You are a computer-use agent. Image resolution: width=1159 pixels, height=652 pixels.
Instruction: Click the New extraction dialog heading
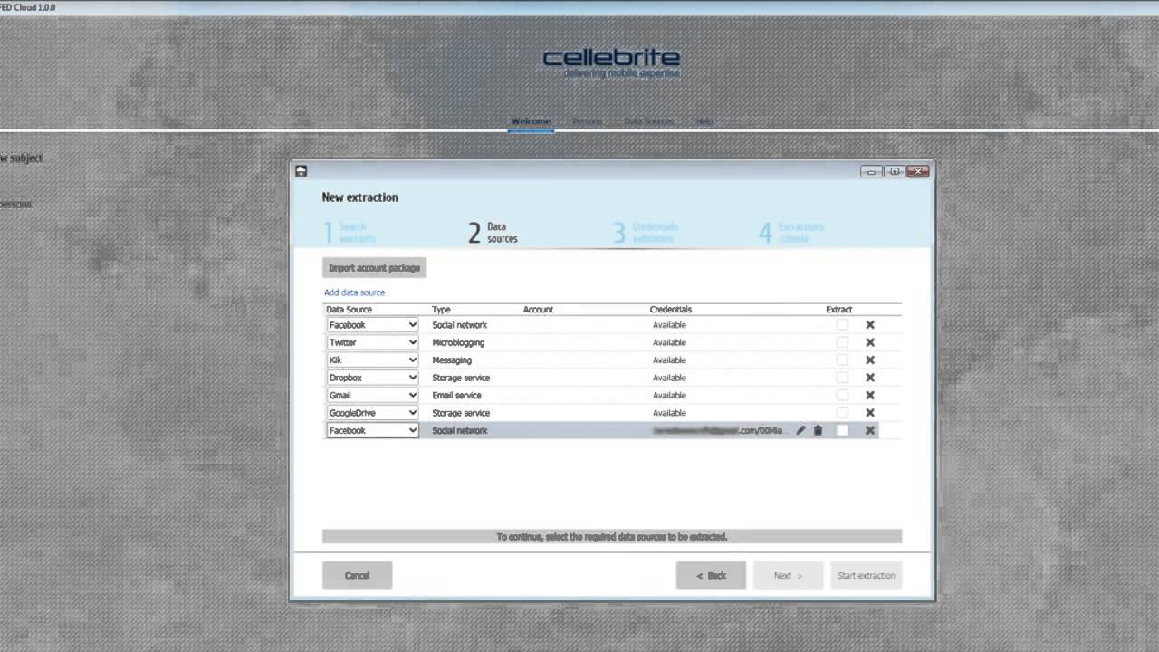click(x=360, y=197)
